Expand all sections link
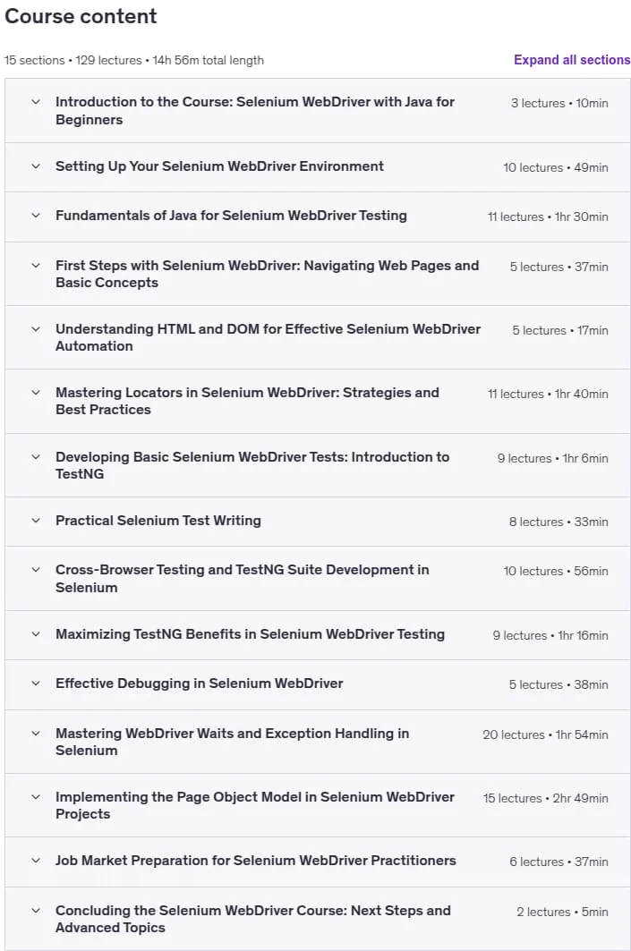The image size is (631, 951). click(x=572, y=59)
